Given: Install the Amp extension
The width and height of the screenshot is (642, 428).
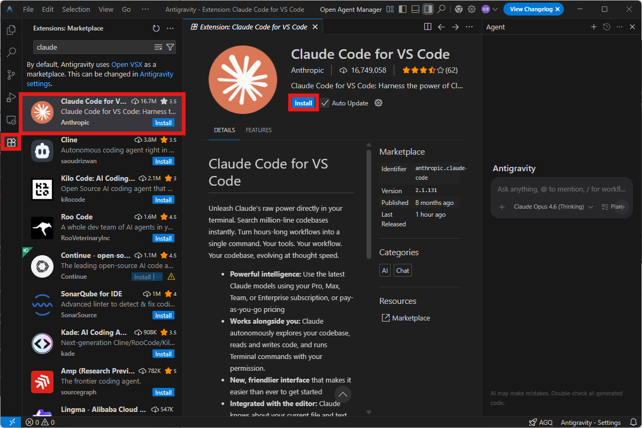Looking at the screenshot, I should click(163, 392).
